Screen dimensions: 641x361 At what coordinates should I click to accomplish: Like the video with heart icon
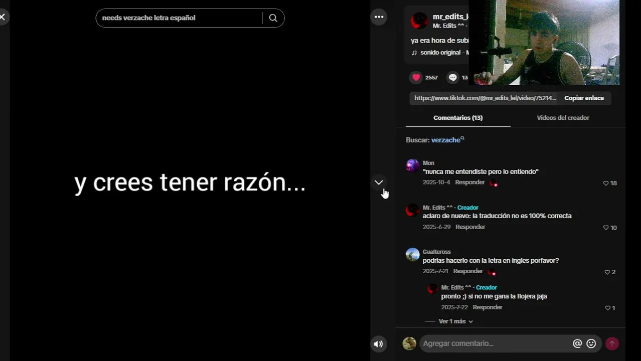tap(416, 77)
